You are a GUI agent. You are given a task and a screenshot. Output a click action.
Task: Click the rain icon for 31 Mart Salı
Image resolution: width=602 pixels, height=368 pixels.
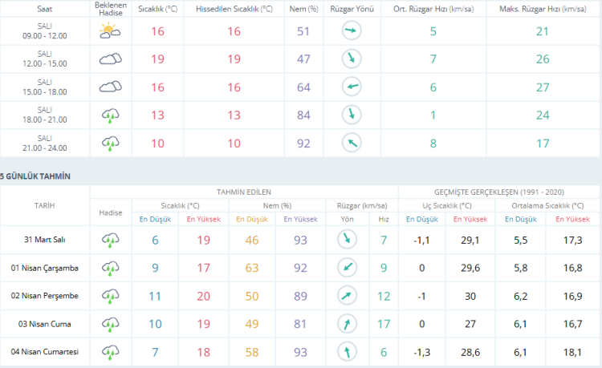click(110, 240)
